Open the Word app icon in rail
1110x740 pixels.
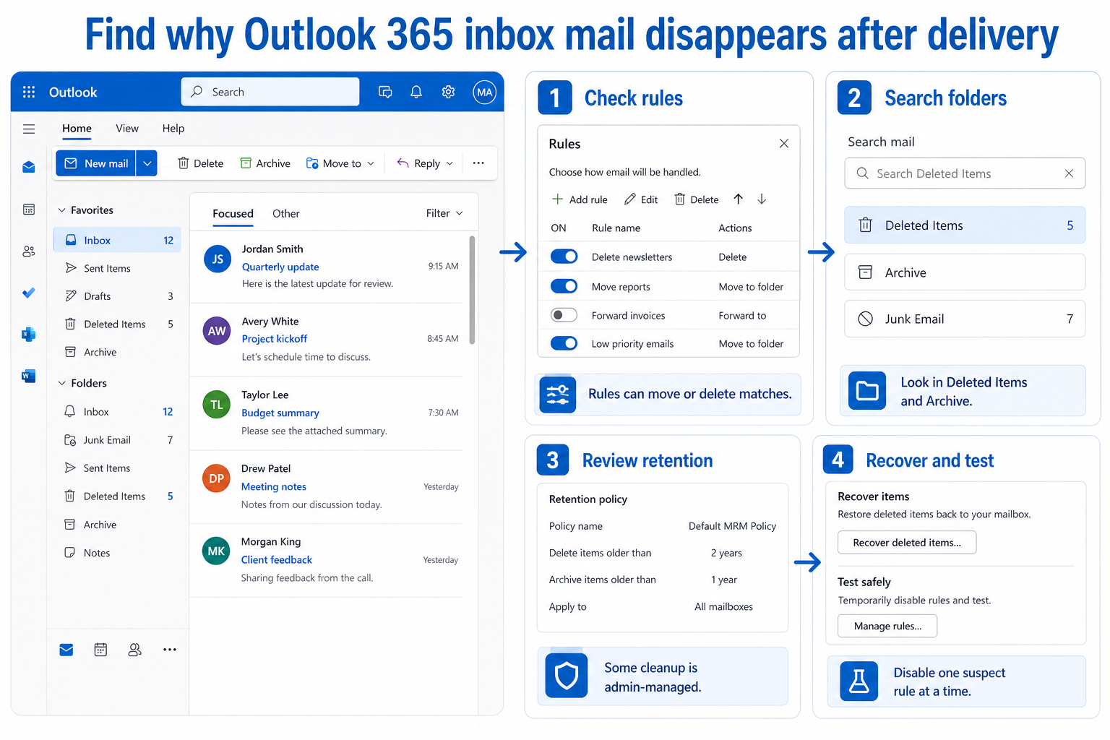[29, 376]
